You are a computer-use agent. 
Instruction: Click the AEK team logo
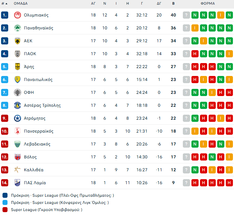click(17, 41)
